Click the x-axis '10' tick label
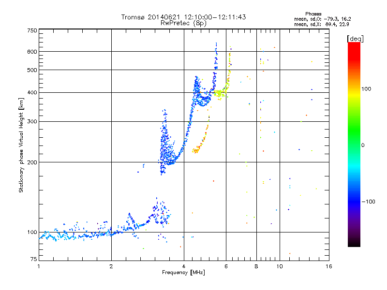The height and width of the screenshot is (290, 387). [280, 266]
